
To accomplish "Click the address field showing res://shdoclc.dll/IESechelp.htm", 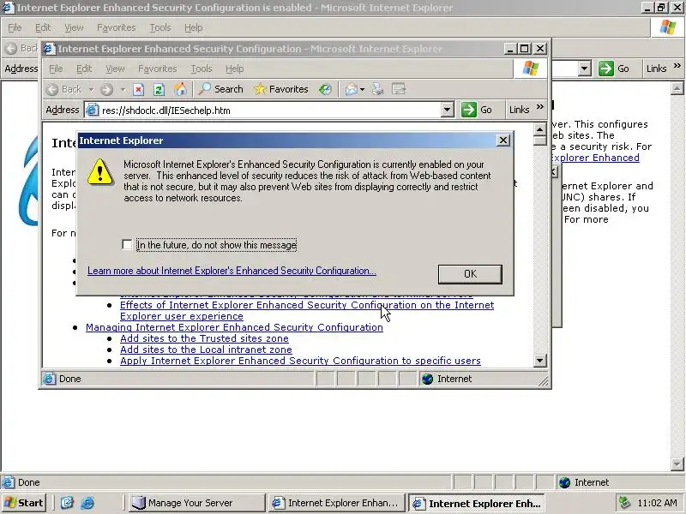I will 271,111.
